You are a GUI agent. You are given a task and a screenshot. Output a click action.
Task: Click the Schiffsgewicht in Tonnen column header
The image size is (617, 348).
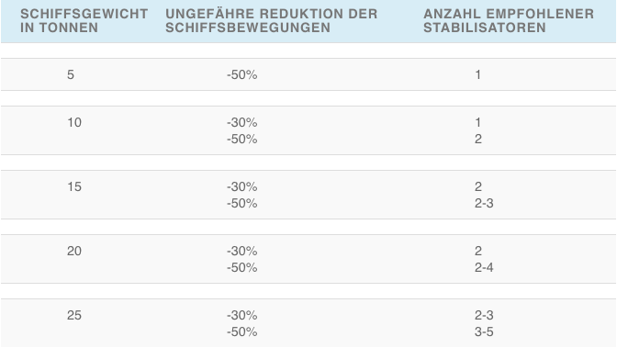[84, 20]
